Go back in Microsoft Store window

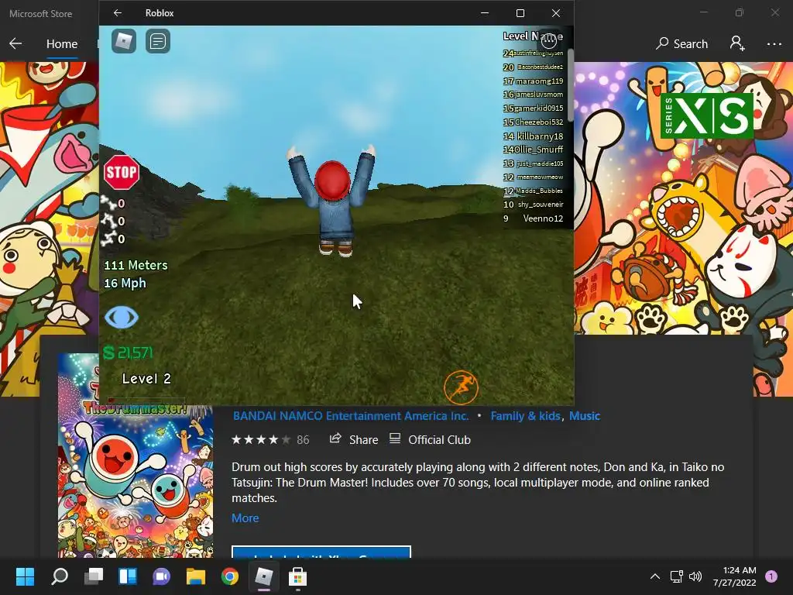tap(15, 43)
